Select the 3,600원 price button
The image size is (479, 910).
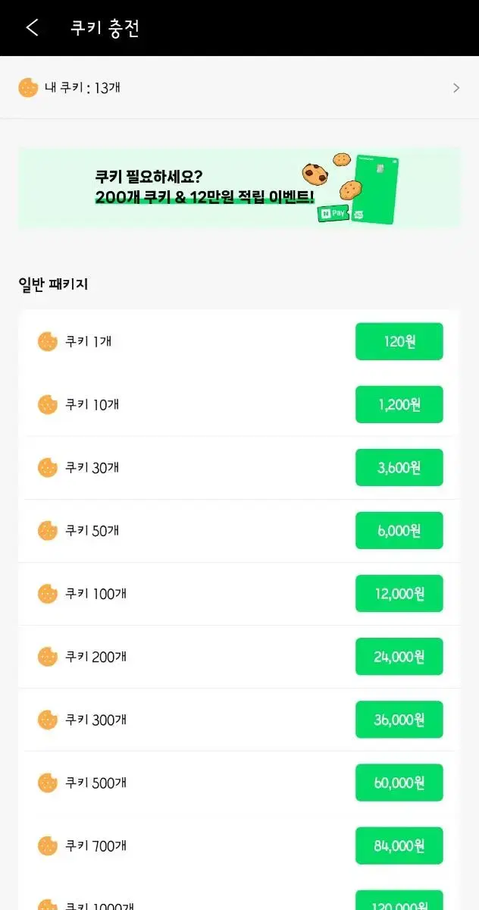(399, 467)
